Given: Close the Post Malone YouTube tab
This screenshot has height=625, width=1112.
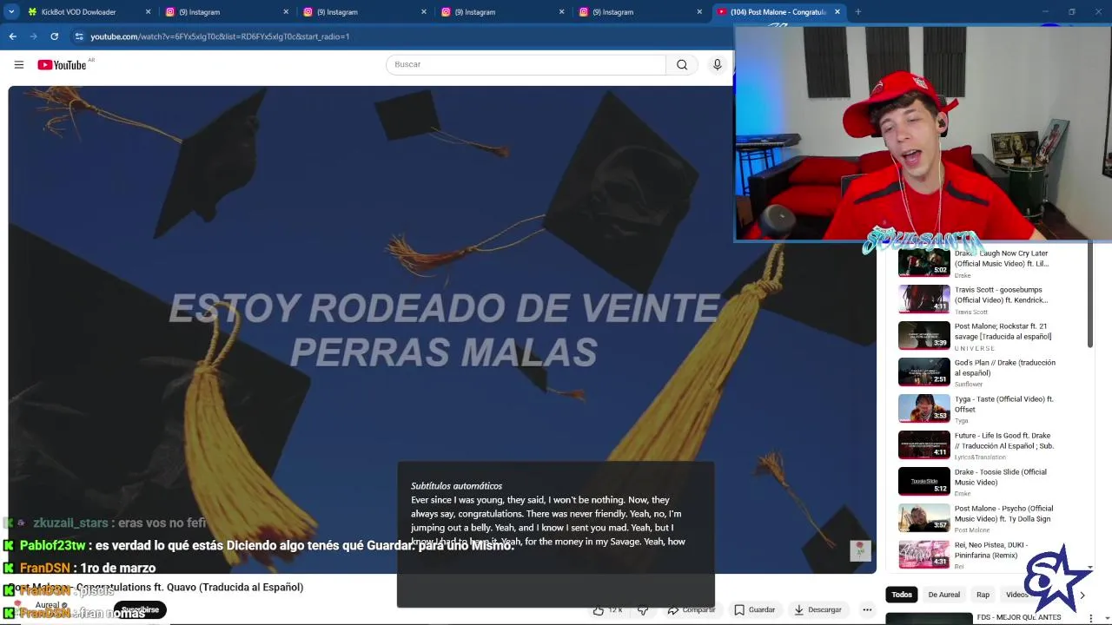Looking at the screenshot, I should pyautogui.click(x=837, y=12).
